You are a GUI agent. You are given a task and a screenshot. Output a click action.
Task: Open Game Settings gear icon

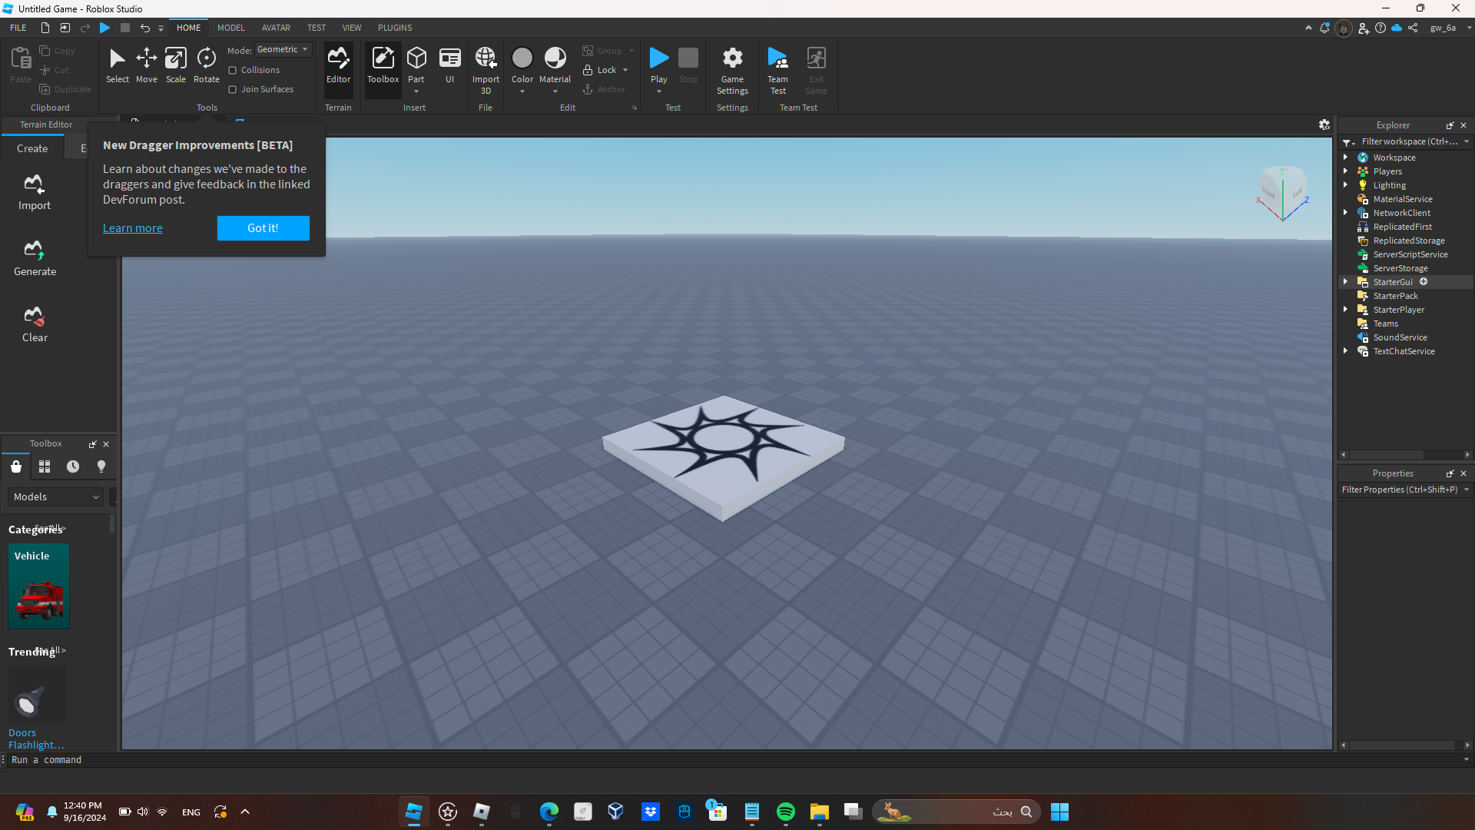732,58
